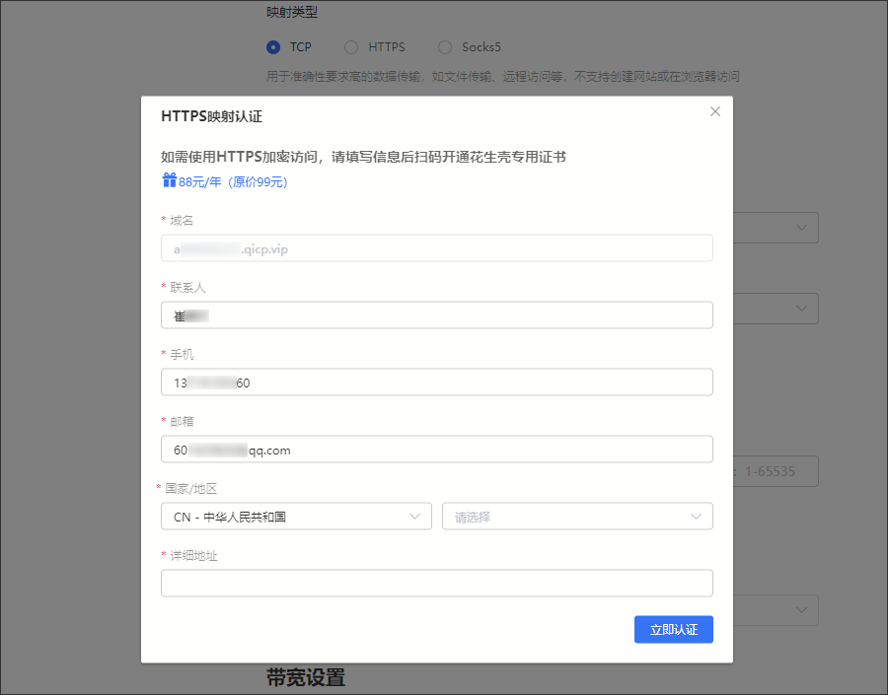Choose the HTTPS mapping type radio
The image size is (888, 695).
pyautogui.click(x=351, y=47)
